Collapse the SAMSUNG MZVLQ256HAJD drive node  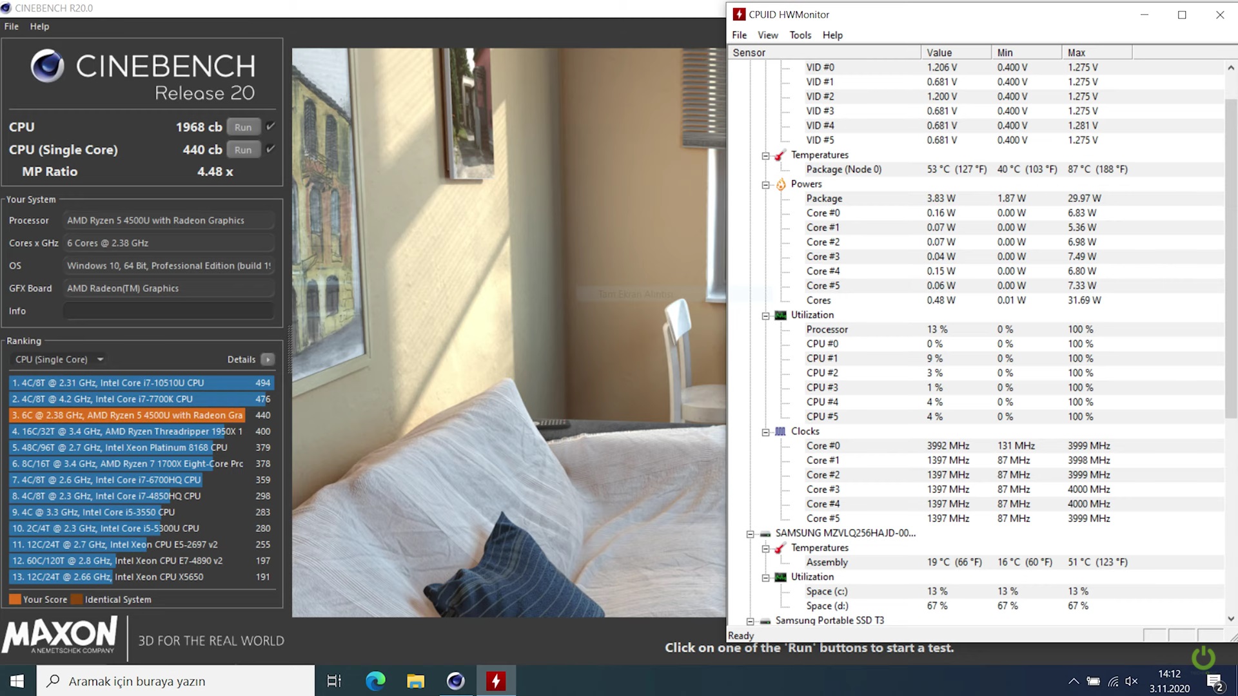point(750,534)
